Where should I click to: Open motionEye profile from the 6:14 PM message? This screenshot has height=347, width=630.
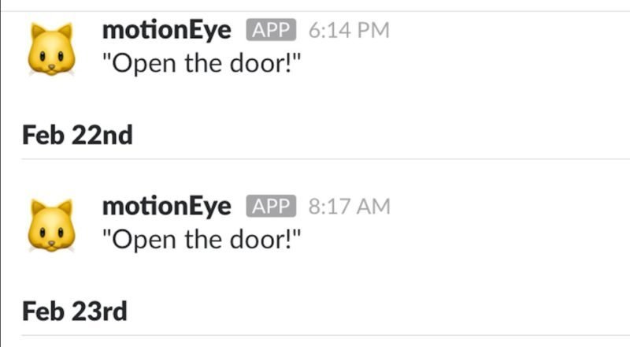coord(167,31)
